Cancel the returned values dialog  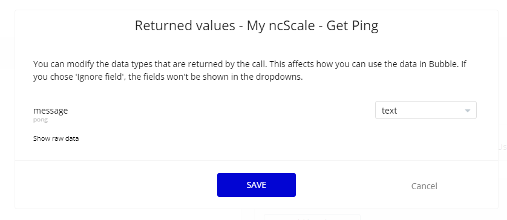click(x=424, y=186)
